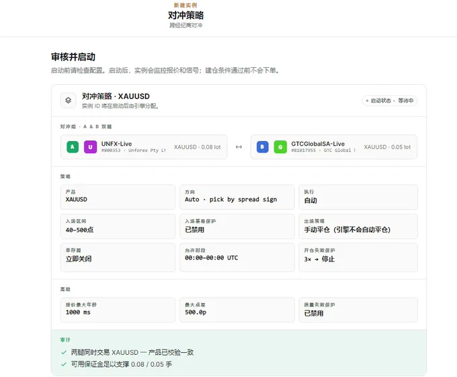Select the GTCGlobalSA-Live account name
The image size is (457, 377).
pyautogui.click(x=318, y=144)
